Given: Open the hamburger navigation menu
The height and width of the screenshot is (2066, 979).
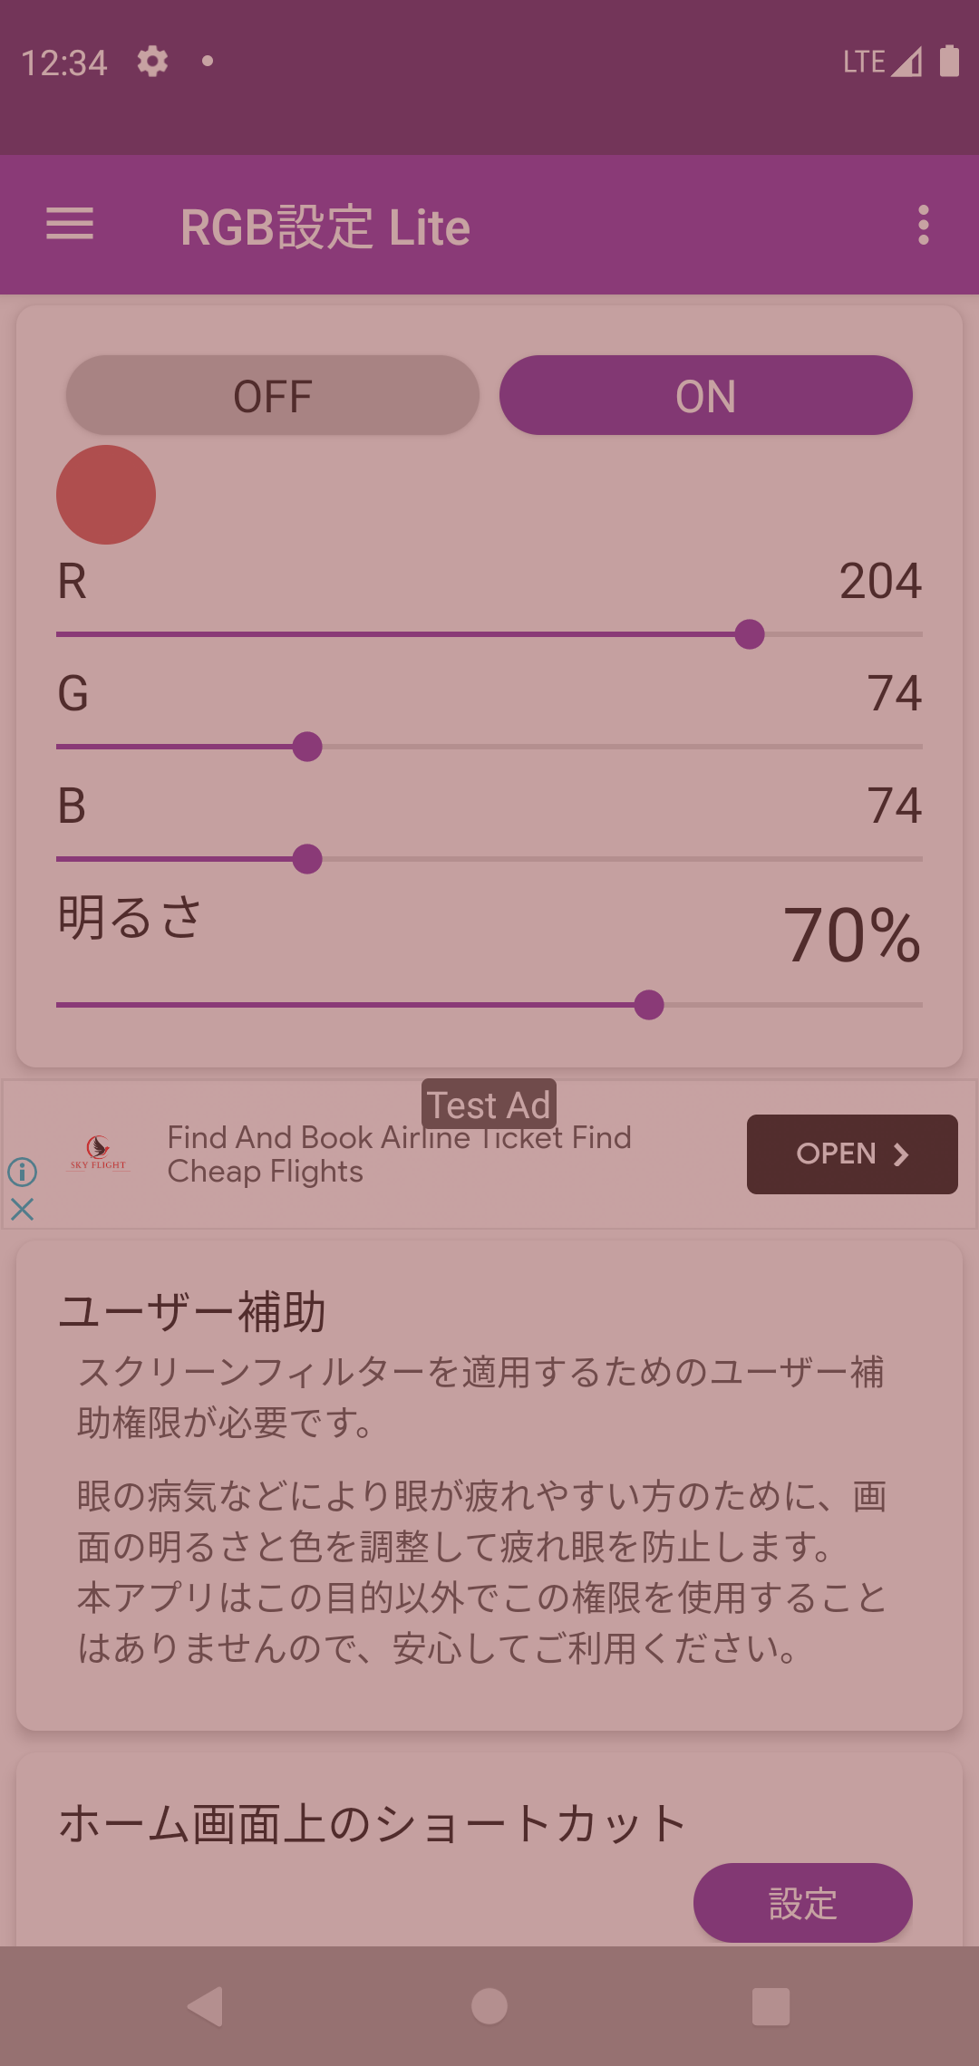Looking at the screenshot, I should coord(70,224).
